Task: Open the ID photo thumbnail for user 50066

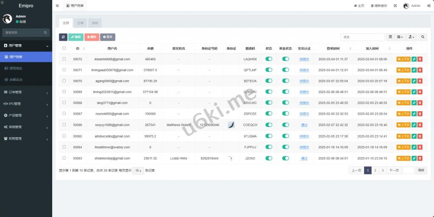Action: [231, 125]
